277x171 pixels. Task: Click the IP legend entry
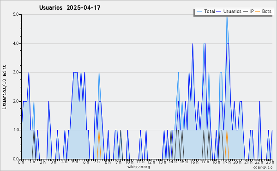248,11
